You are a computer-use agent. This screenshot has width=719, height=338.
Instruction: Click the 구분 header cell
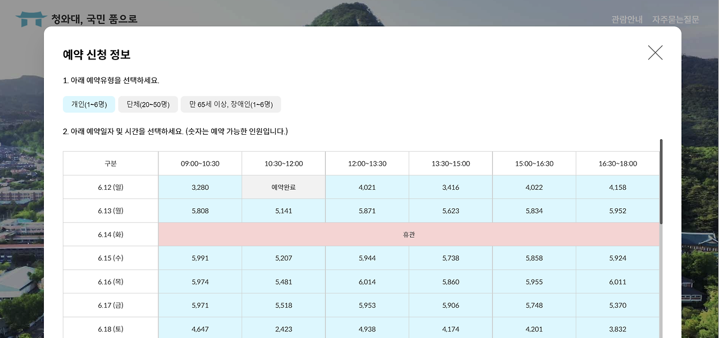[111, 163]
